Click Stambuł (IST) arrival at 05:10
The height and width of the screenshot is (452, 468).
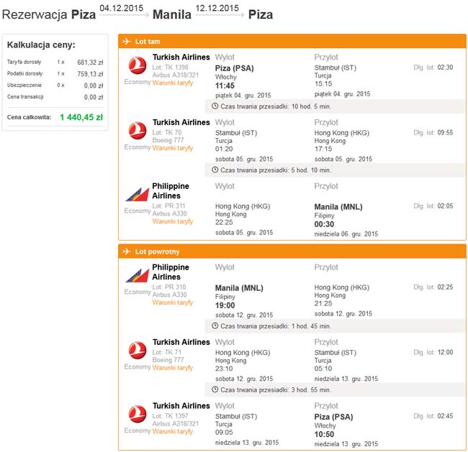coord(336,353)
